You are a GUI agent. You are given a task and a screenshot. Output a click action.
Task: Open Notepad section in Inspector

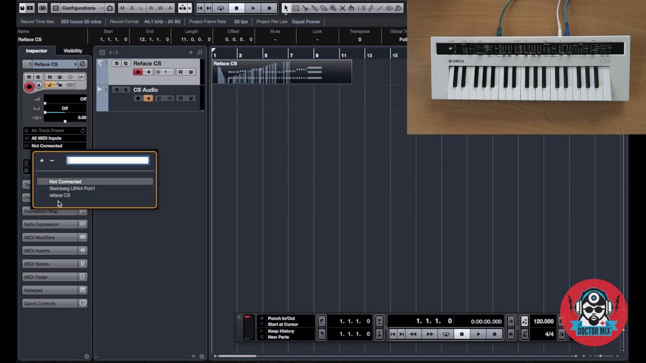55,290
